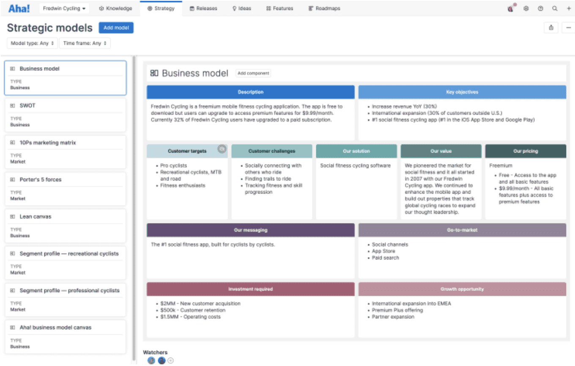
Task: Click the share/export icon above the model
Action: point(551,27)
